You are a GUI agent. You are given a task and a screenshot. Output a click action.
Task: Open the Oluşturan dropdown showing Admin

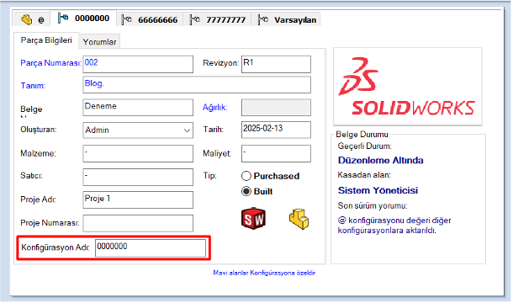tap(138, 130)
